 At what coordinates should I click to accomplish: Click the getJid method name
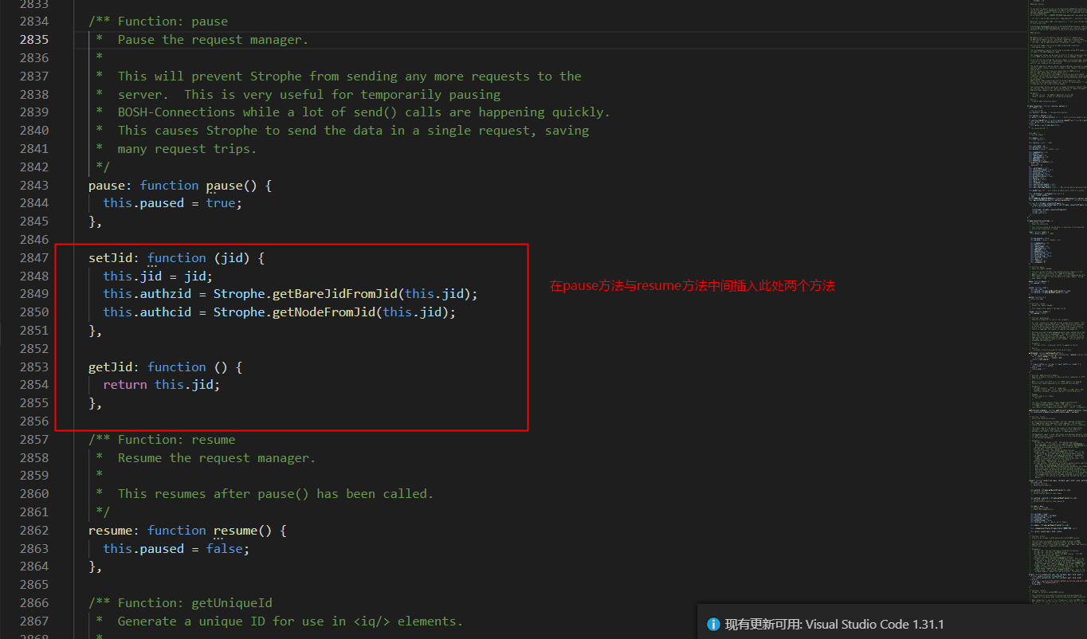coord(111,367)
